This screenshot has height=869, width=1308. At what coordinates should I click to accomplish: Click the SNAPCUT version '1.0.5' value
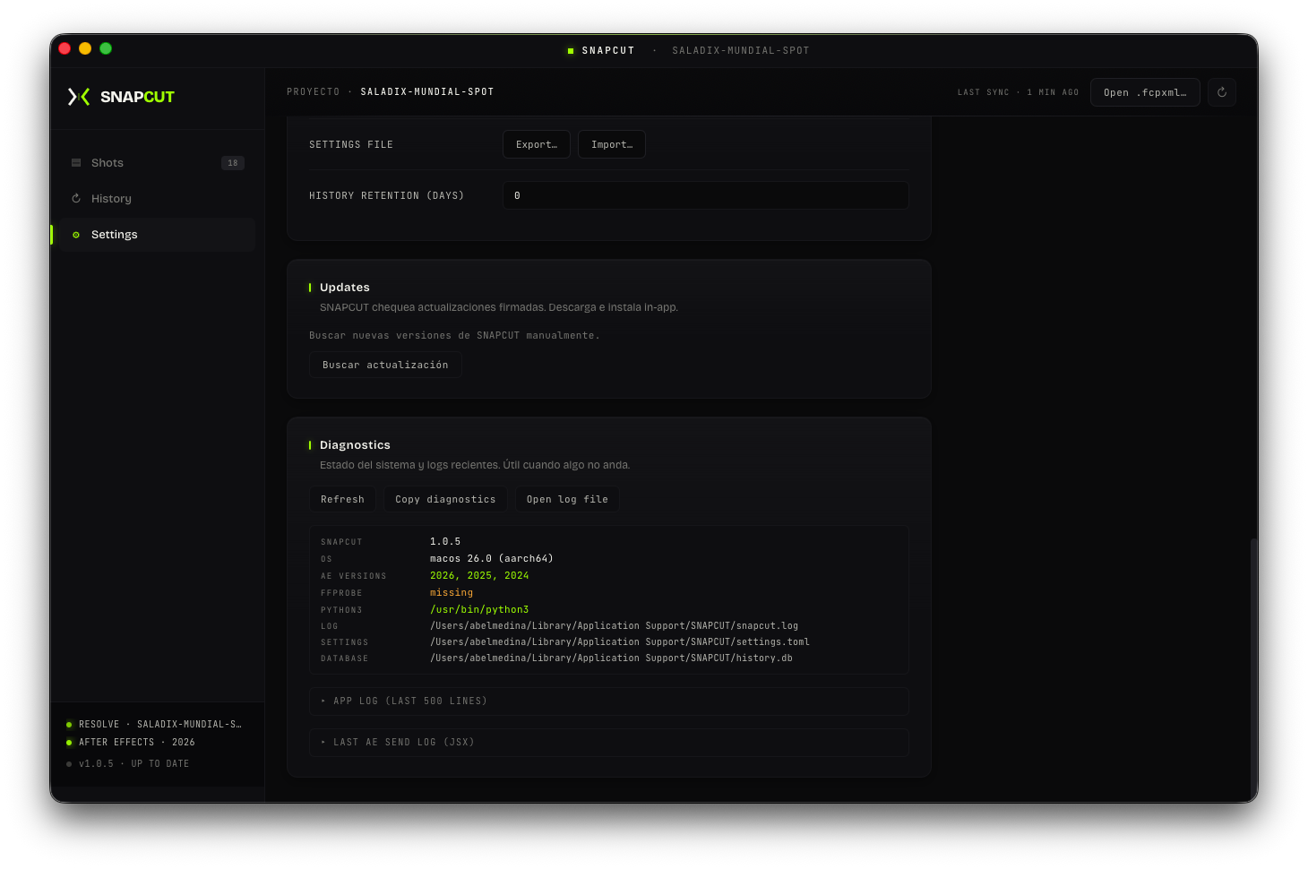tap(445, 542)
